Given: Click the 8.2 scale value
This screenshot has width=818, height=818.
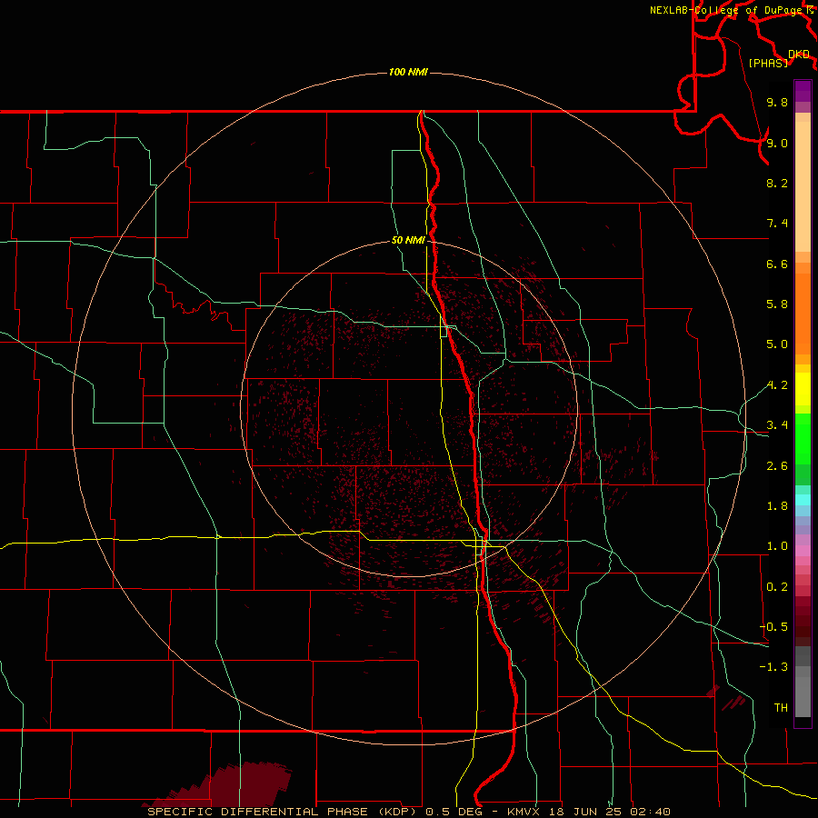Looking at the screenshot, I should [x=777, y=183].
